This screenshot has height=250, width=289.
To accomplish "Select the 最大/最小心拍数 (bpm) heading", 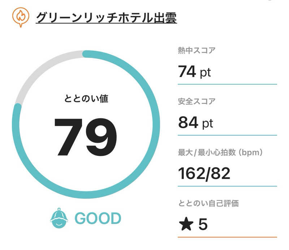I will [x=220, y=153].
